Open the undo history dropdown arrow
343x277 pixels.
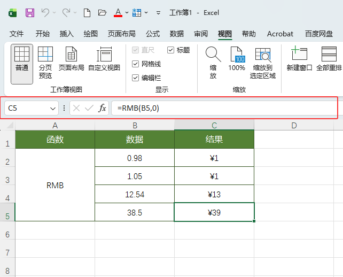(x=54, y=13)
